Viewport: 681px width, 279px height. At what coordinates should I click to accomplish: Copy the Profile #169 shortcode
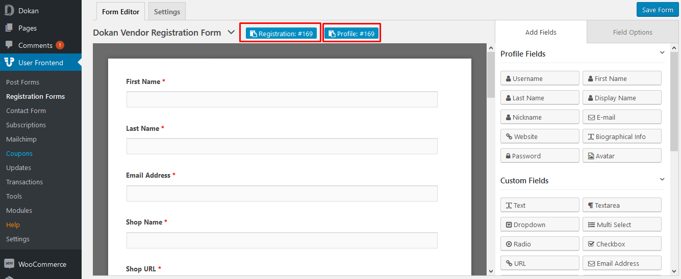click(351, 34)
